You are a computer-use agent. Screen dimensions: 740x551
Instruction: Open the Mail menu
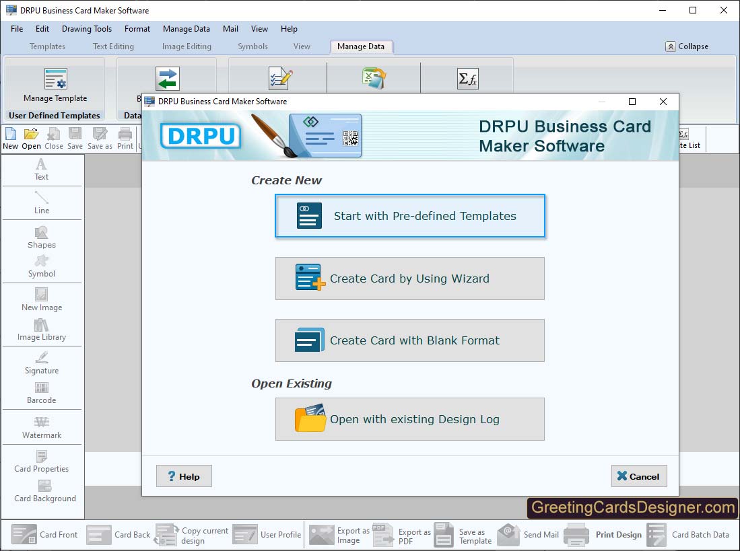[230, 29]
